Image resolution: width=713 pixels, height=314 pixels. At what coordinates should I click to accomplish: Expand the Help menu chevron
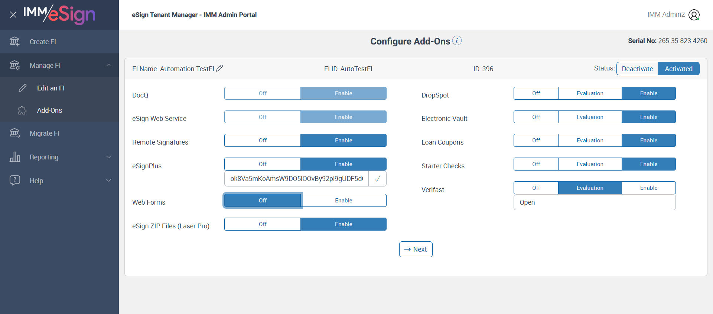(x=108, y=181)
